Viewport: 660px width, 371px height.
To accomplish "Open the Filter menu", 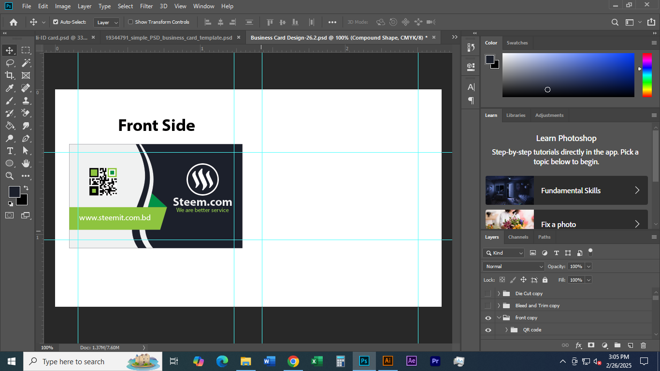I will tap(146, 6).
